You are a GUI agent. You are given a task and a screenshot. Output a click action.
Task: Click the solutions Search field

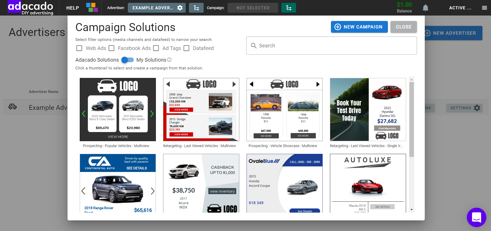point(331,46)
